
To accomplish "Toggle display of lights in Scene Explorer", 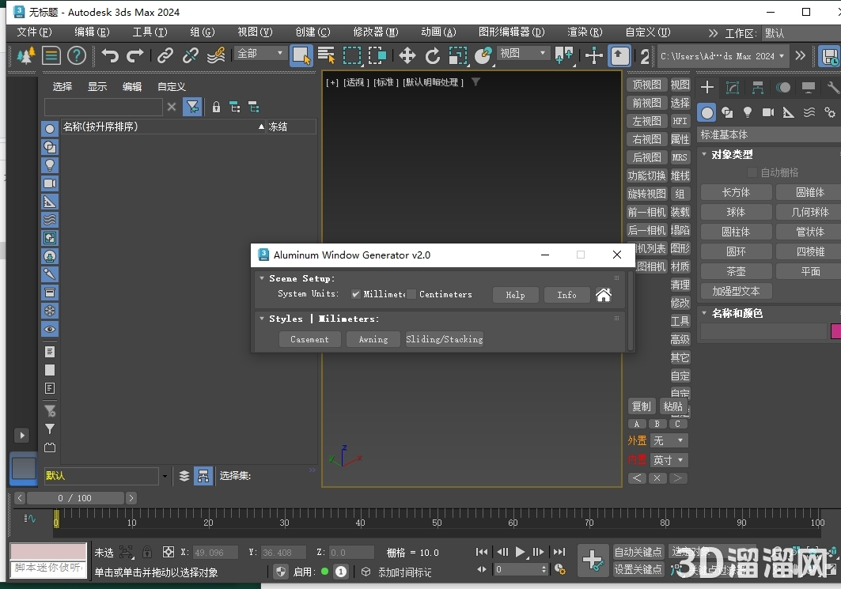I will coord(50,165).
